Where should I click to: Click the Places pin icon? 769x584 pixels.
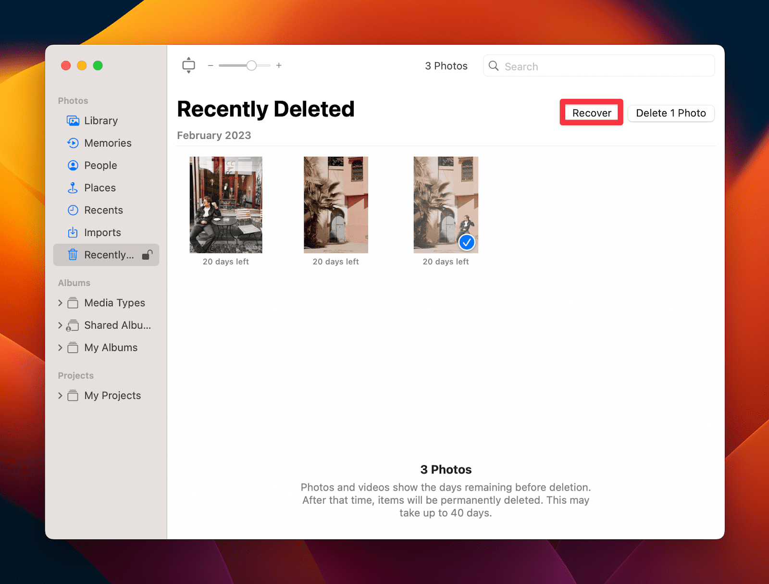(73, 188)
